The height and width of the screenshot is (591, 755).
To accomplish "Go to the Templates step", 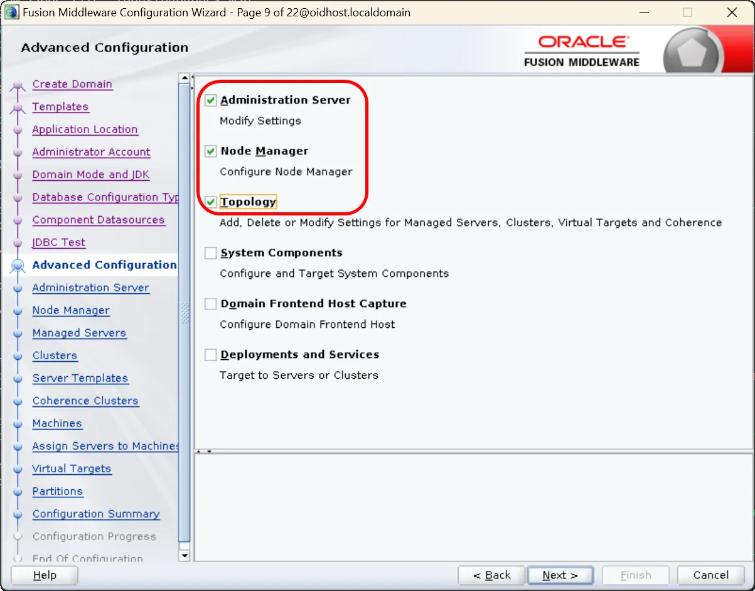I will click(x=60, y=107).
